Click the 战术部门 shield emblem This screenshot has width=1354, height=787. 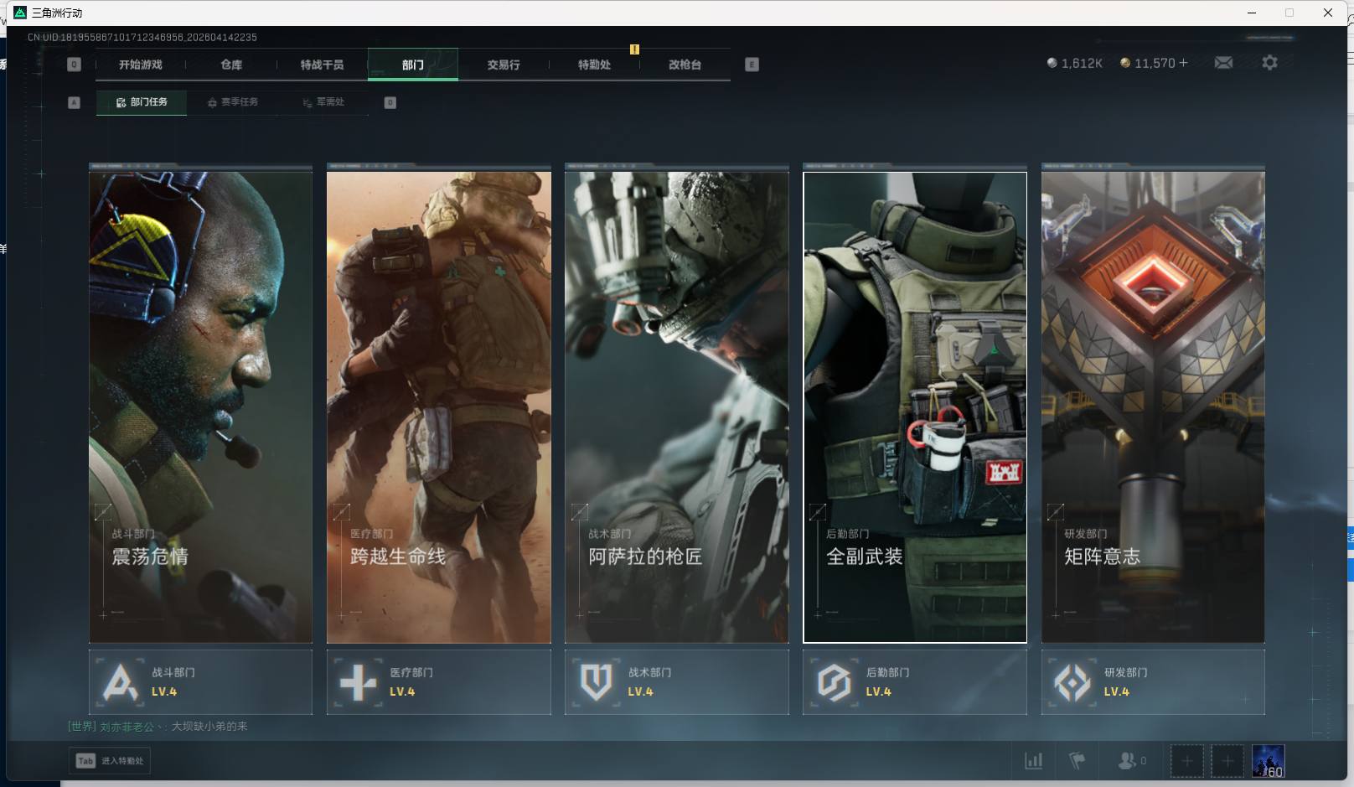(596, 682)
